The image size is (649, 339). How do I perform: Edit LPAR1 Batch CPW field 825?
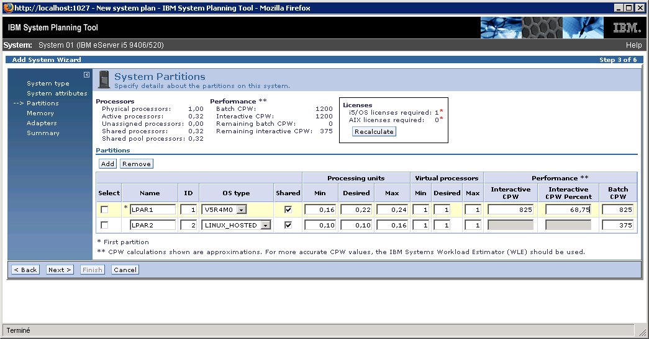[x=617, y=209]
